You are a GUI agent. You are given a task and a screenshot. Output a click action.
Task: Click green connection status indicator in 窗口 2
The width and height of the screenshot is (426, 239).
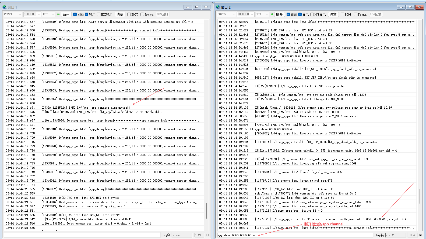tap(272, 14)
